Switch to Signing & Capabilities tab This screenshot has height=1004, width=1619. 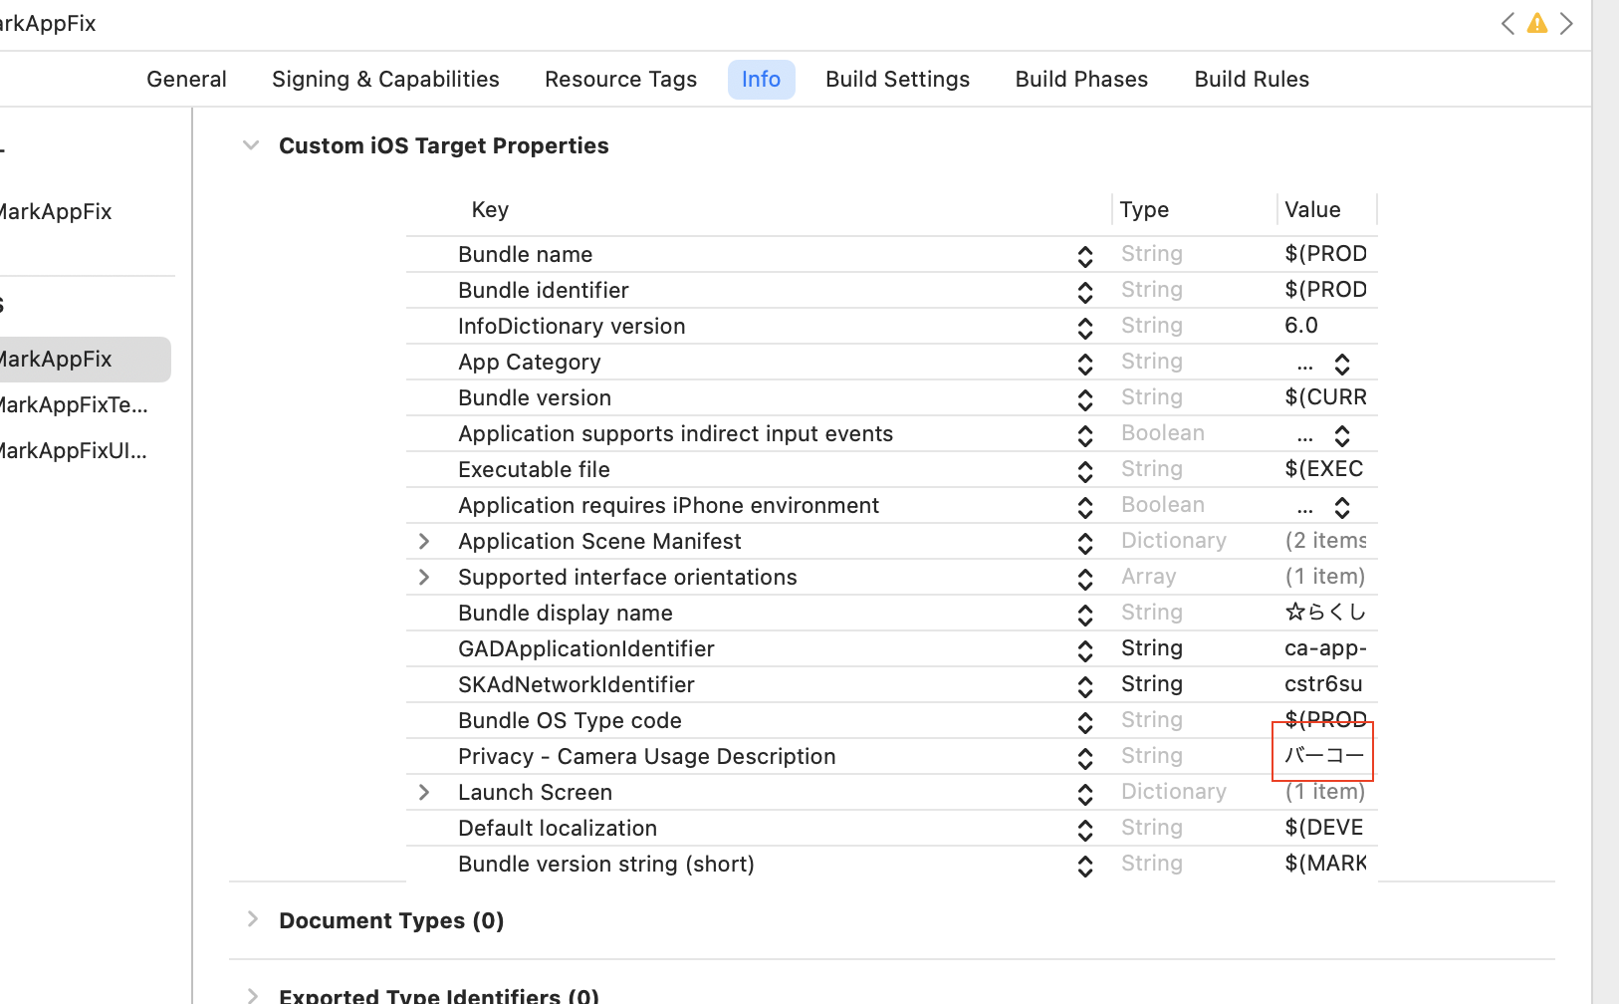coord(385,79)
